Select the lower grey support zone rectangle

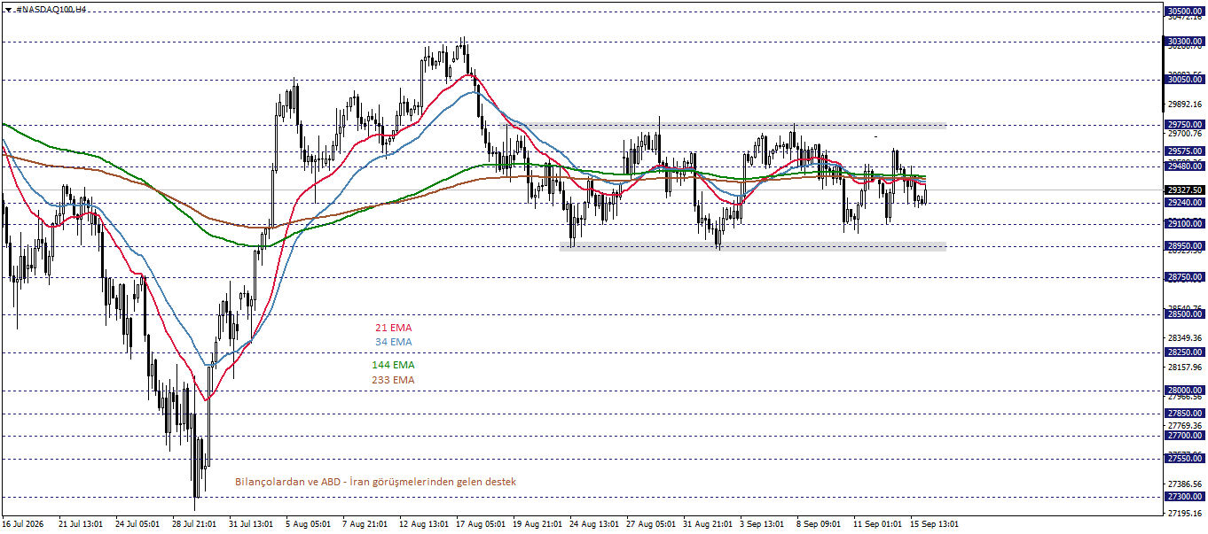coord(752,247)
